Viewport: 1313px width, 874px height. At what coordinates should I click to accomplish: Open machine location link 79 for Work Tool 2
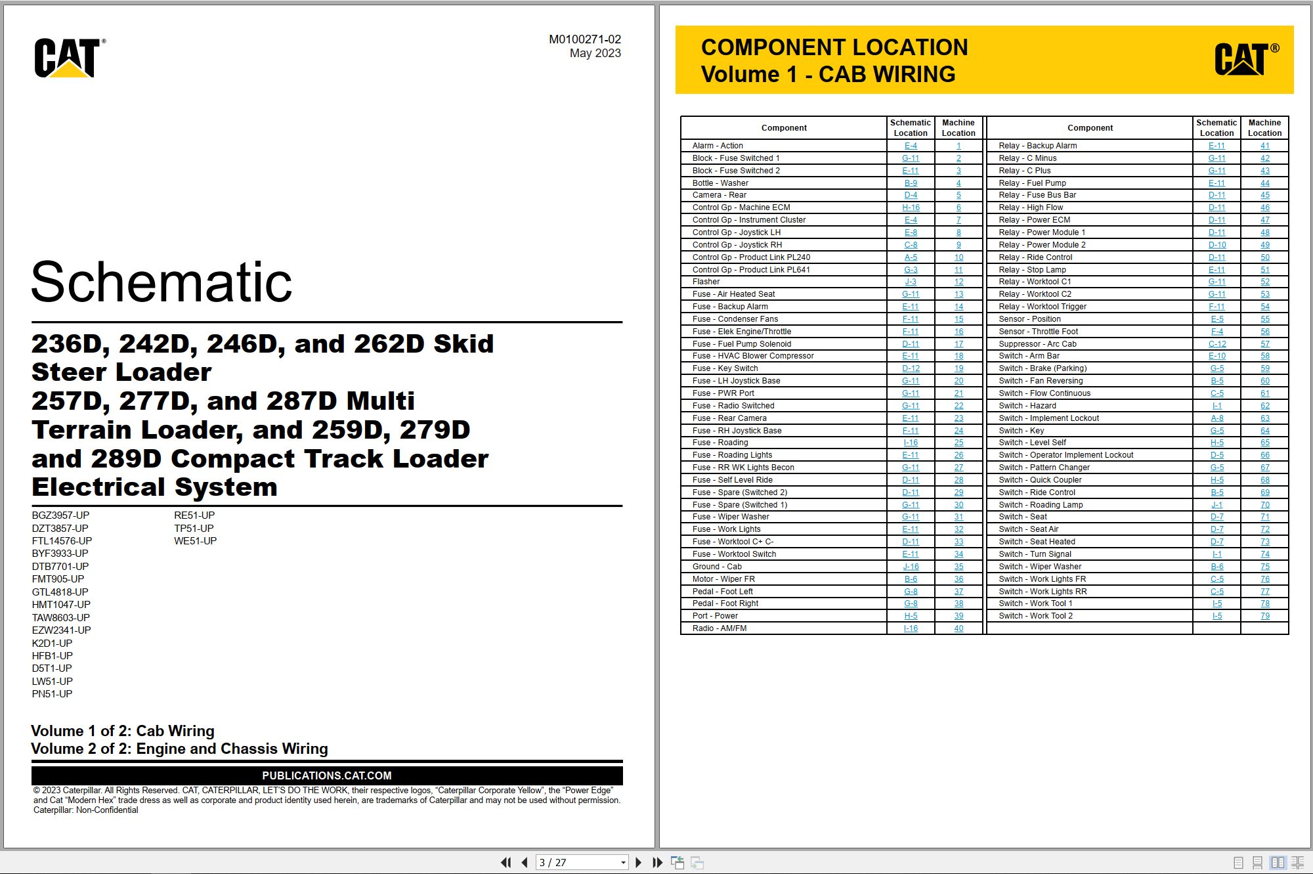pos(1264,616)
